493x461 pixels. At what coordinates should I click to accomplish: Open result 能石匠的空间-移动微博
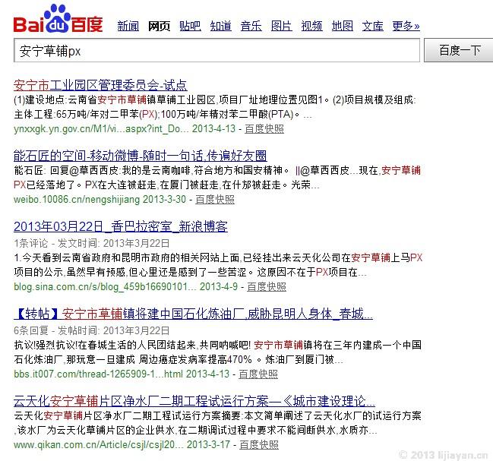[141, 156]
